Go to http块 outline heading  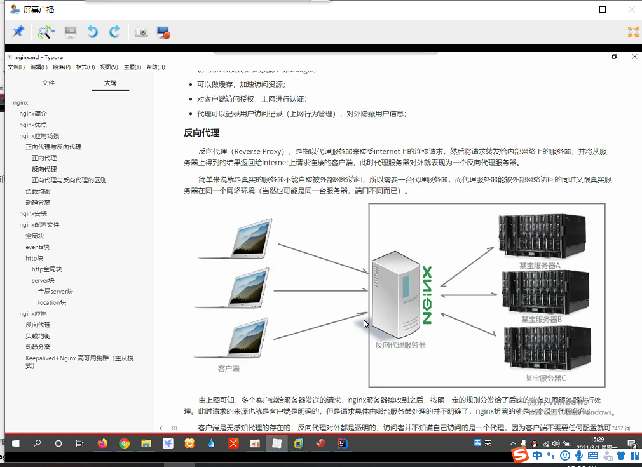click(x=34, y=258)
